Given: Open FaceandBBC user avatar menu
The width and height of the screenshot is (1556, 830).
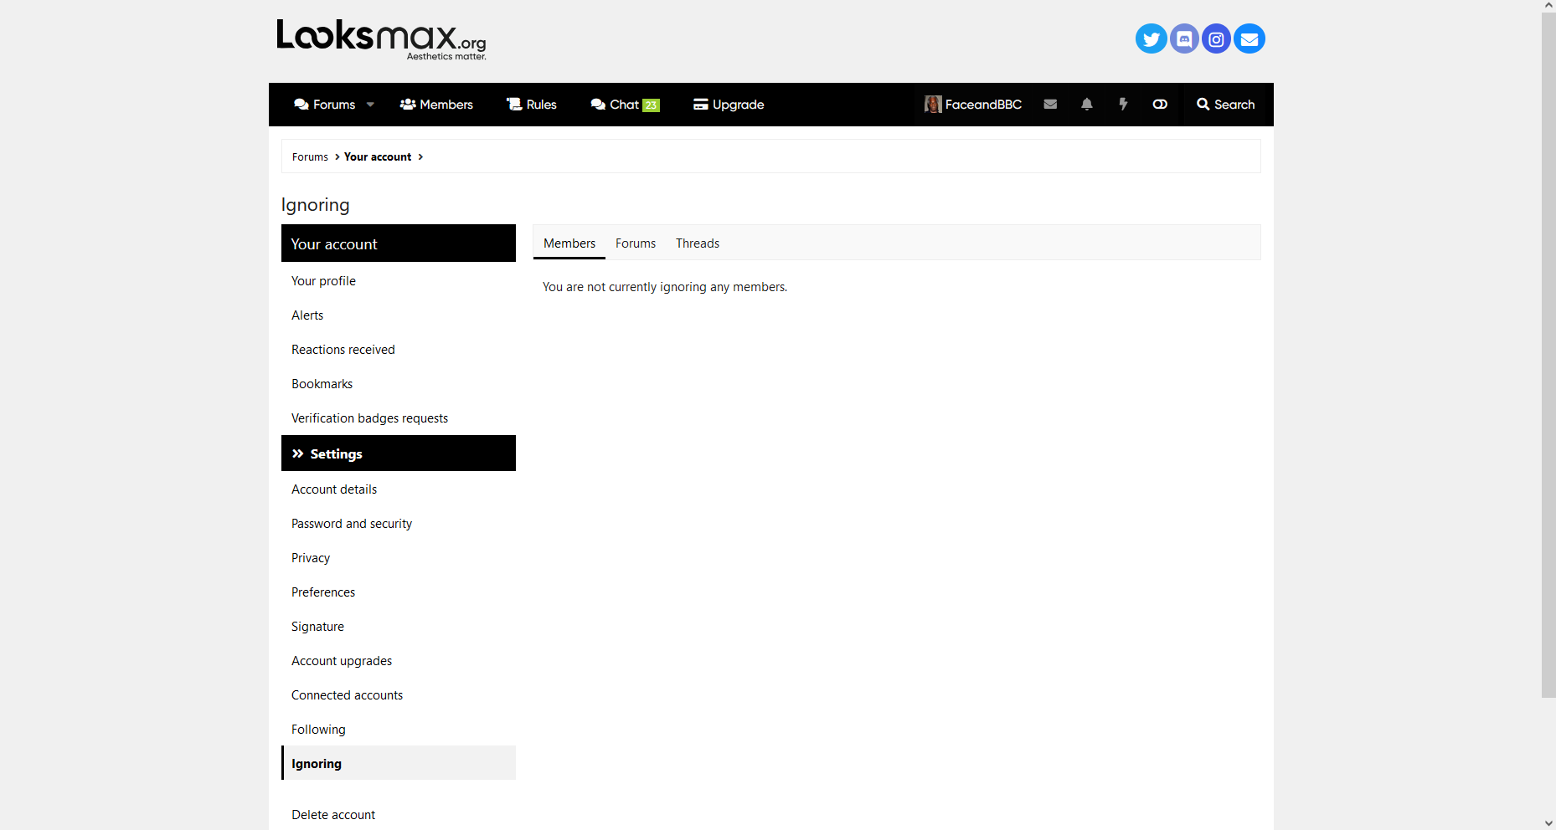Looking at the screenshot, I should 973,105.
